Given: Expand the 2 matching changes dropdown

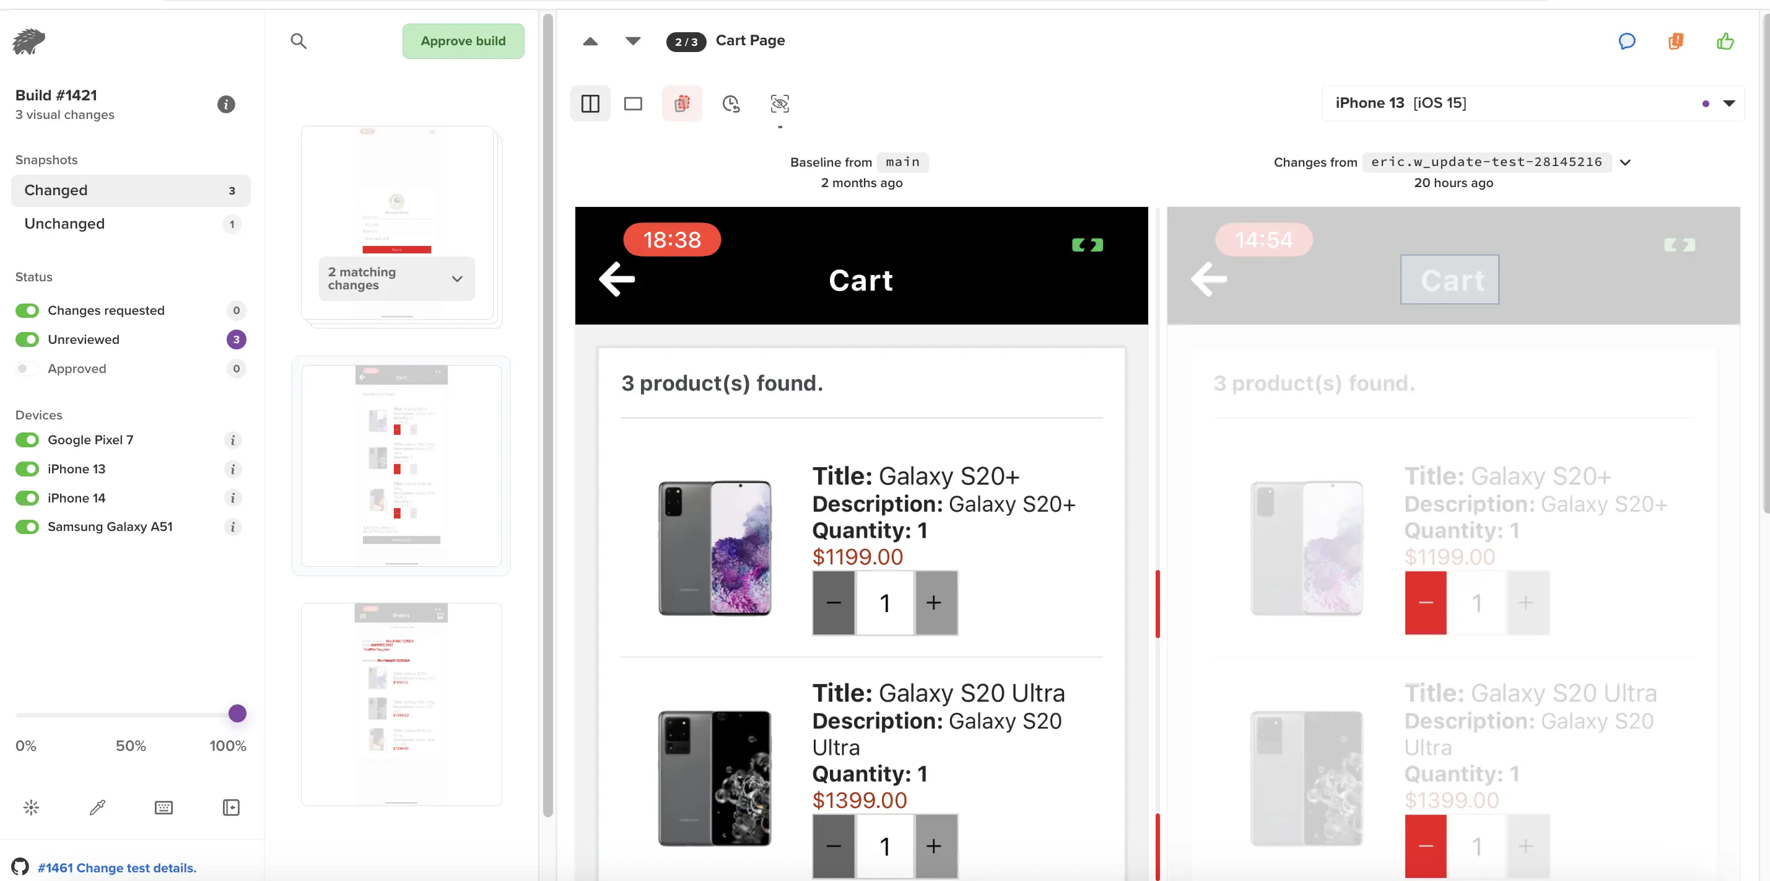Looking at the screenshot, I should 457,278.
